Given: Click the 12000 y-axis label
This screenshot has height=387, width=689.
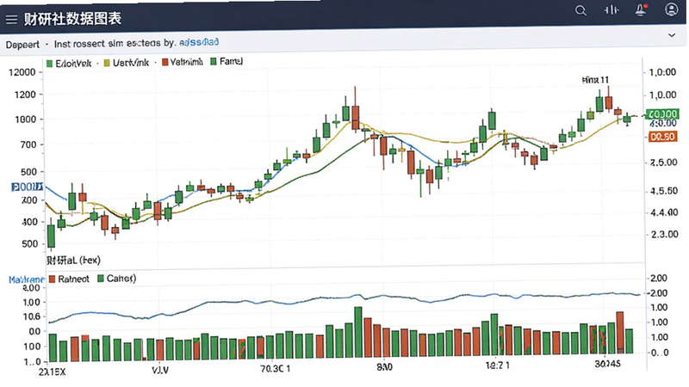Looking at the screenshot, I should tap(22, 72).
